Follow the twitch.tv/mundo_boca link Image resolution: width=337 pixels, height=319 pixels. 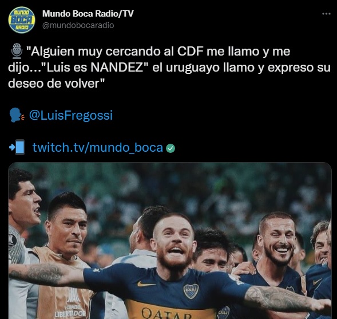click(x=98, y=148)
